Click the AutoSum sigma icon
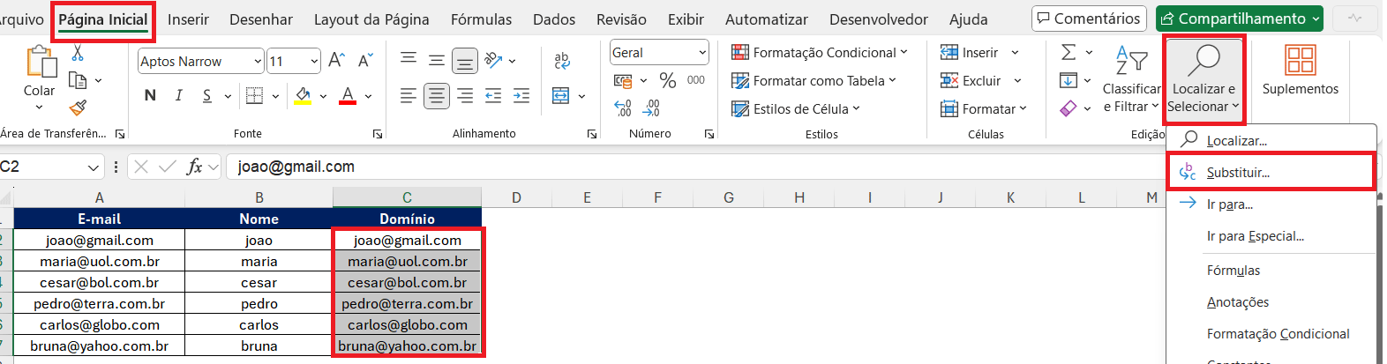 tap(1068, 53)
